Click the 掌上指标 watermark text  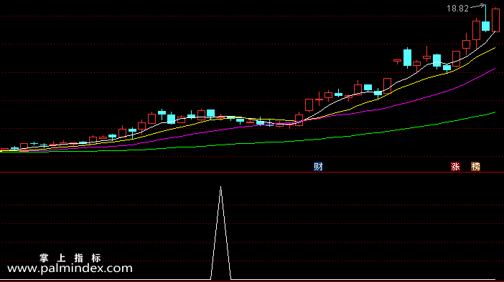coord(70,258)
